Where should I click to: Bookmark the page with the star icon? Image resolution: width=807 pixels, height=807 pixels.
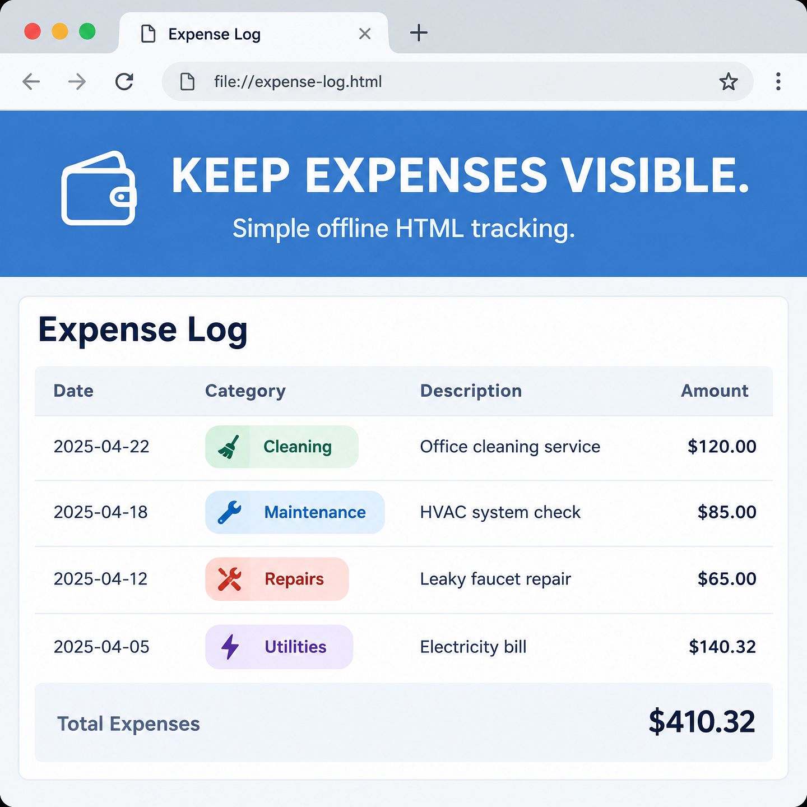pyautogui.click(x=729, y=82)
